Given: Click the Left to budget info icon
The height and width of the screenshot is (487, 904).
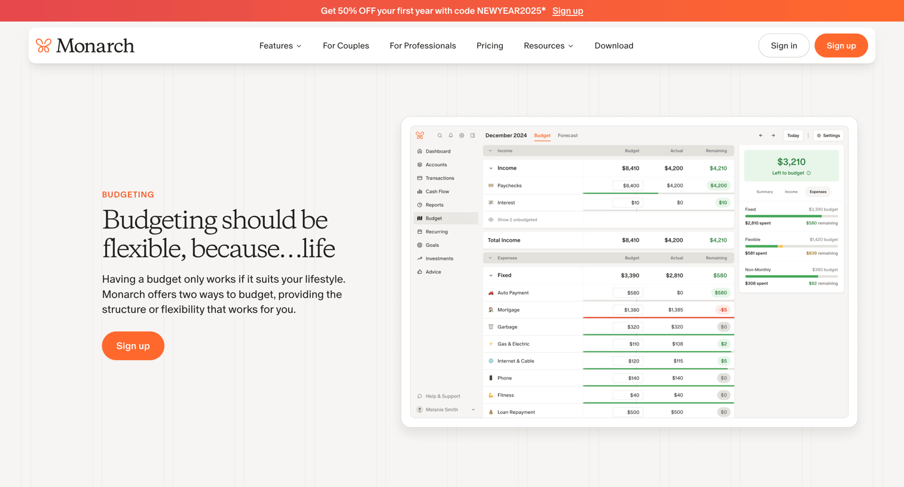Looking at the screenshot, I should 809,173.
